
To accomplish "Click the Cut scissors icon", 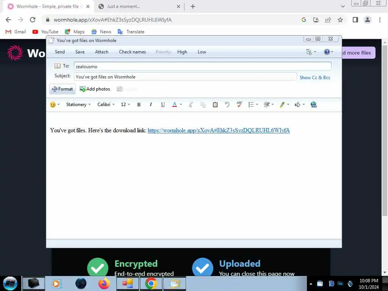I will click(x=191, y=105).
